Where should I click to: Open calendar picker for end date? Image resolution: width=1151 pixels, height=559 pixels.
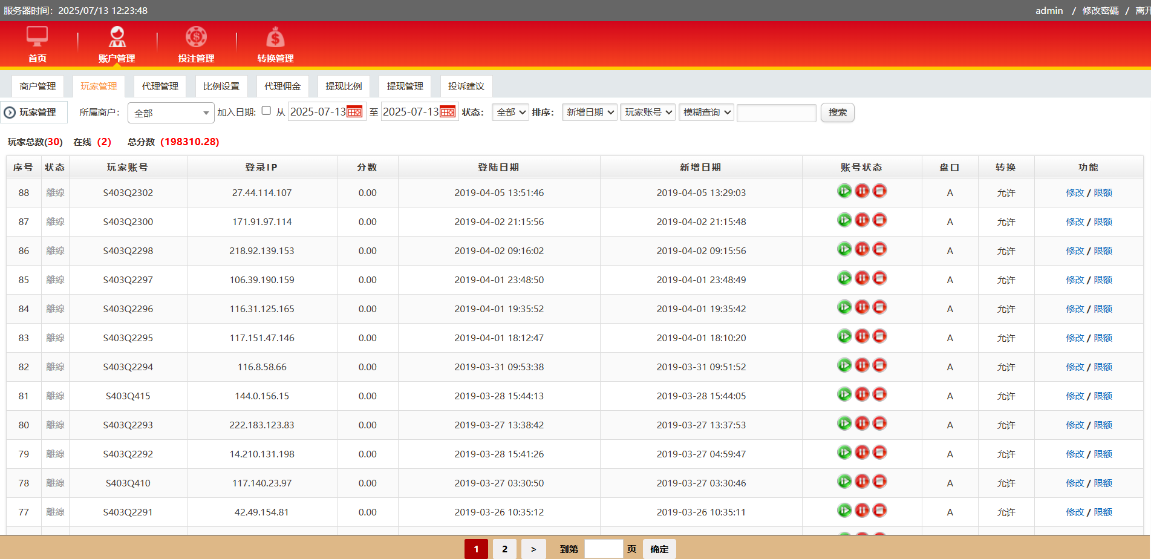(x=448, y=112)
